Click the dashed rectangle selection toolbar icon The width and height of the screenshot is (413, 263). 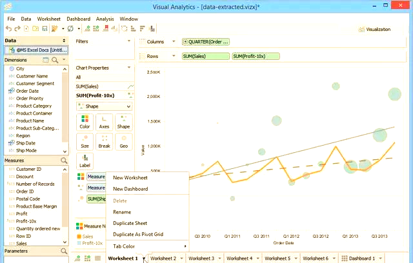125,28
